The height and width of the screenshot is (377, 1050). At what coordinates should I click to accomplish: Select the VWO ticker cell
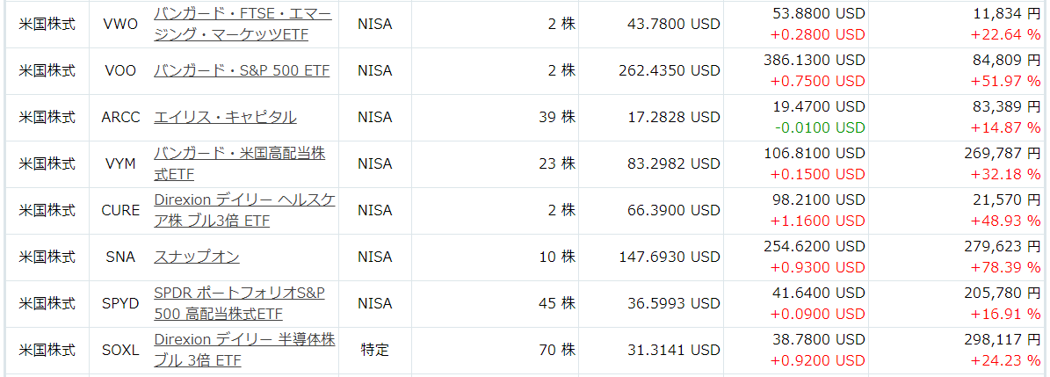tap(121, 24)
